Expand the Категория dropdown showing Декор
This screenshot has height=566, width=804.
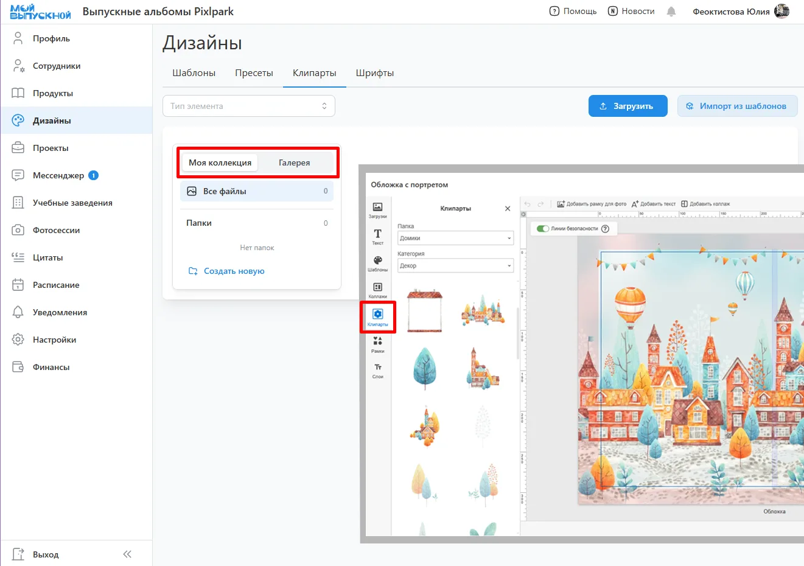pos(455,265)
